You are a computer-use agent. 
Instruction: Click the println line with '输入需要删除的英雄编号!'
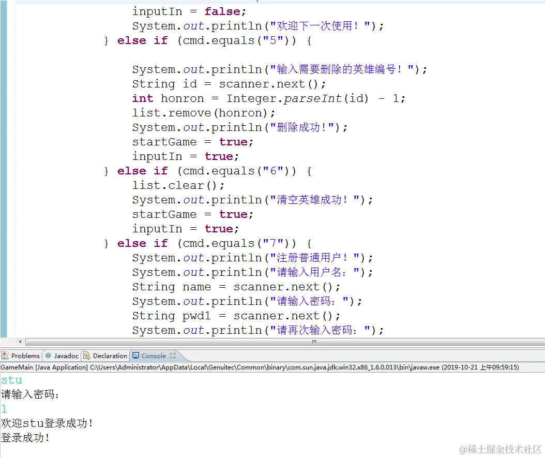pos(280,69)
